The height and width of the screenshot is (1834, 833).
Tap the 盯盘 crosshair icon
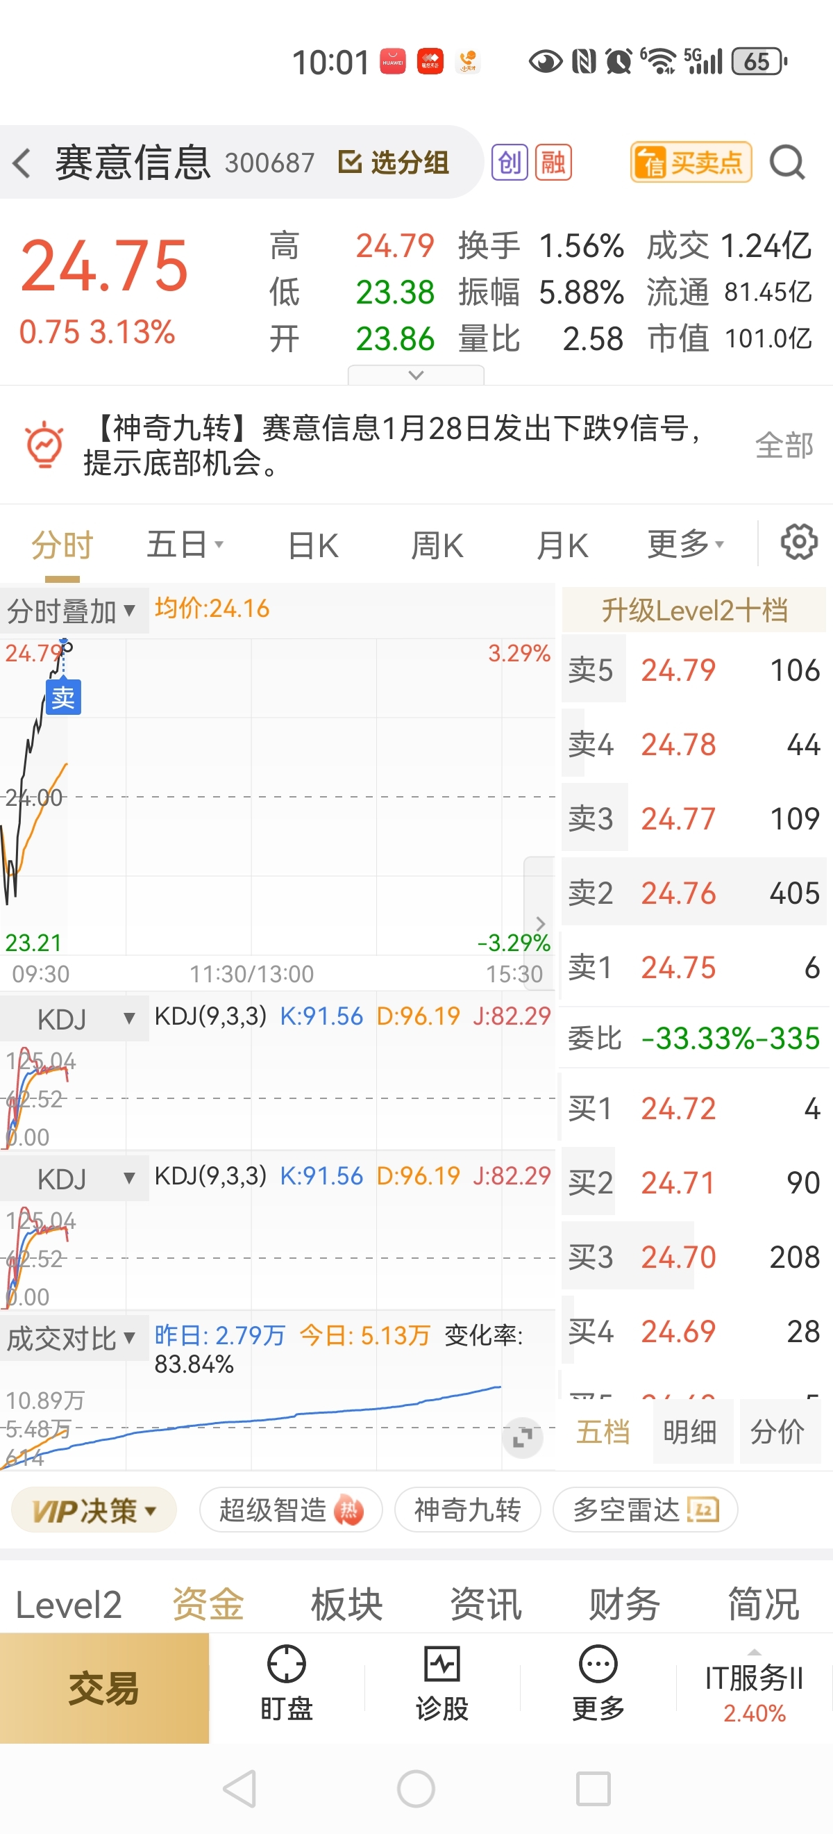point(286,1664)
